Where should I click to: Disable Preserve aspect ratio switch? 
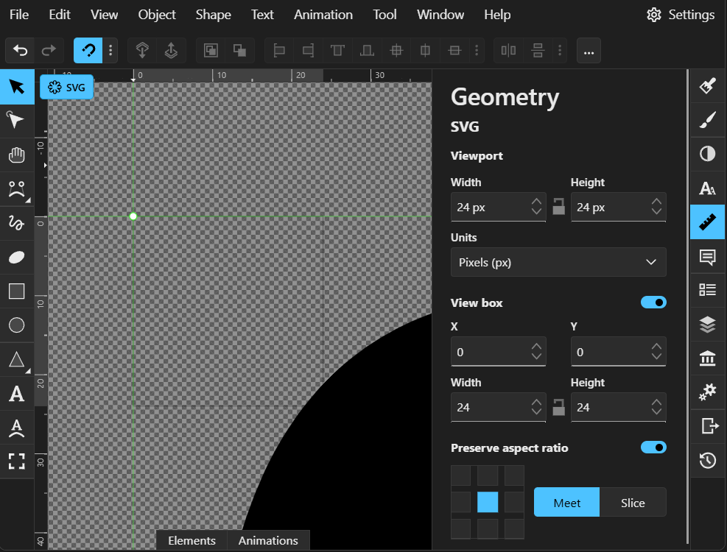pos(653,447)
